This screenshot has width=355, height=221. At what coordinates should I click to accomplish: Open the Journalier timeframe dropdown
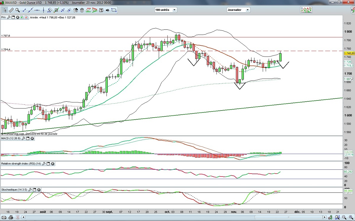(247, 10)
